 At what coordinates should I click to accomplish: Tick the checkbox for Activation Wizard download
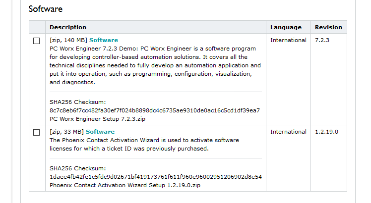pyautogui.click(x=36, y=132)
